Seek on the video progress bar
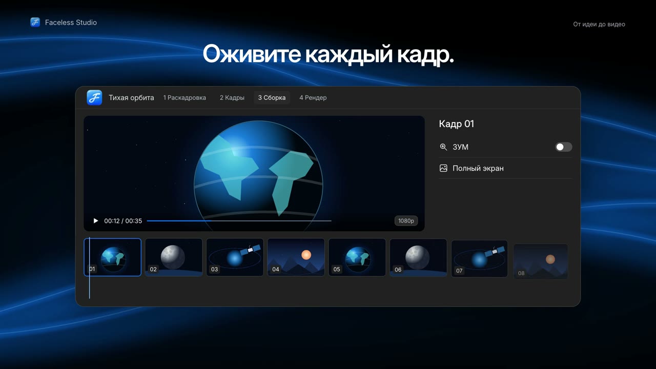 (x=239, y=221)
